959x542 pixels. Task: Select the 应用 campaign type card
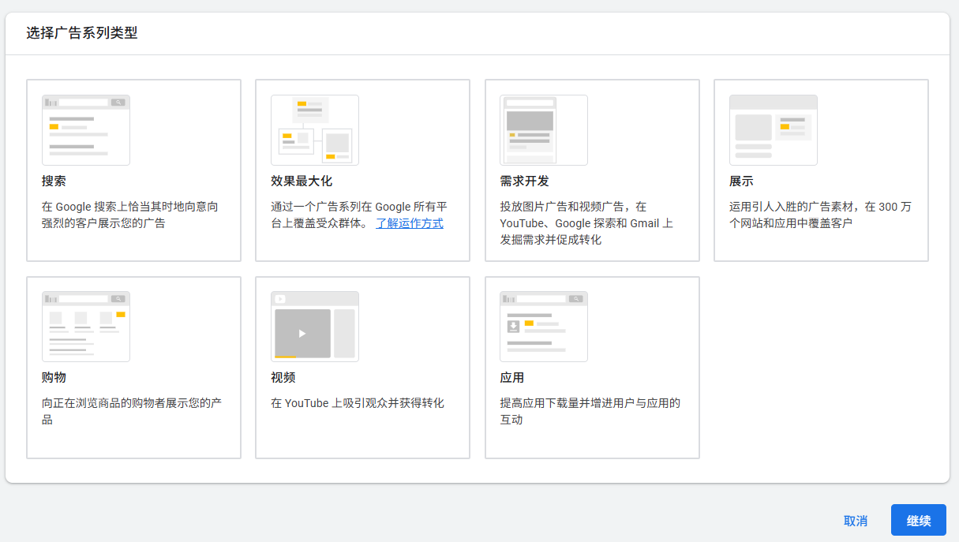pyautogui.click(x=591, y=367)
